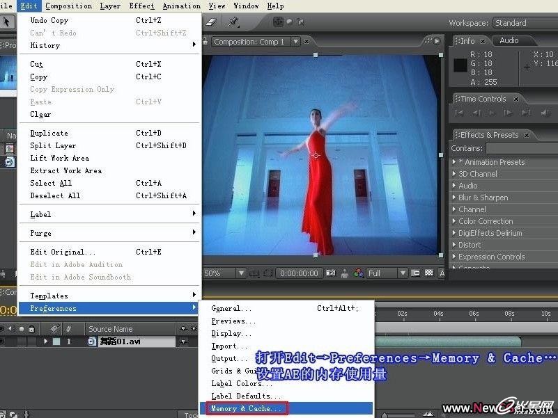The width and height of the screenshot is (558, 418).
Task: Toggle the lock column header in the timeline
Action: [x=33, y=329]
